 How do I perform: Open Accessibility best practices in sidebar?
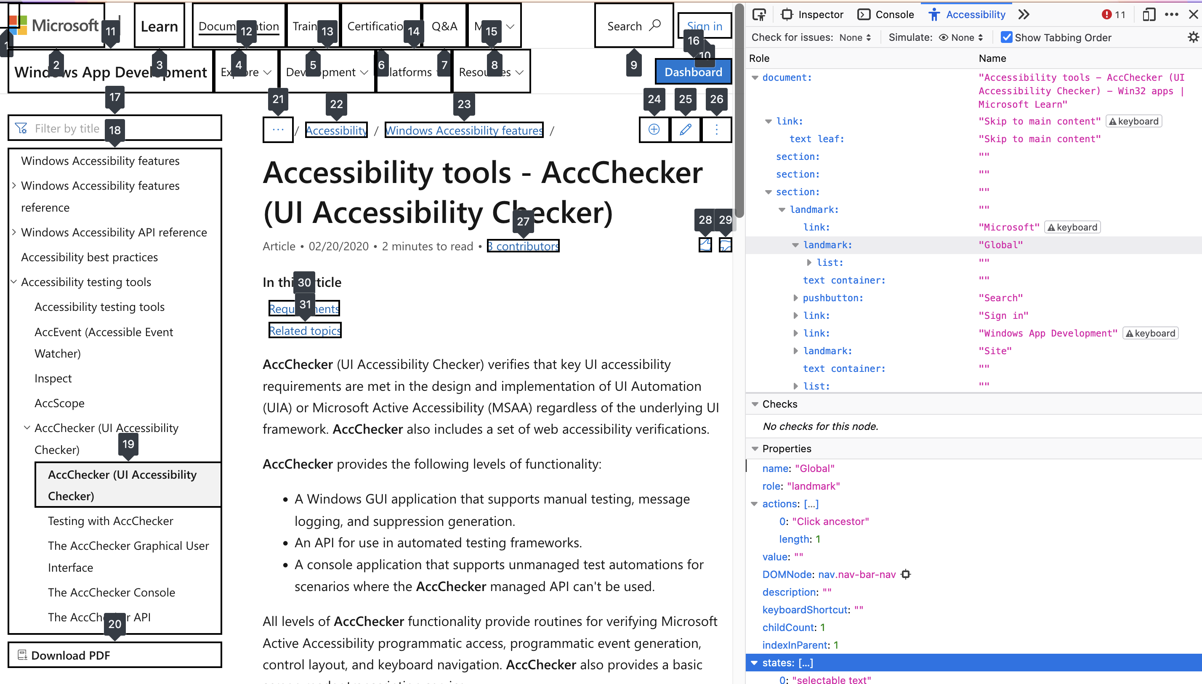89,257
